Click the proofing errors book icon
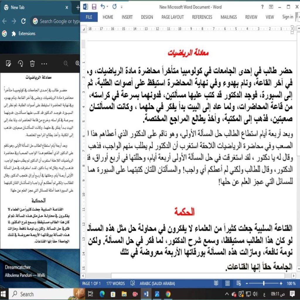 132,283
